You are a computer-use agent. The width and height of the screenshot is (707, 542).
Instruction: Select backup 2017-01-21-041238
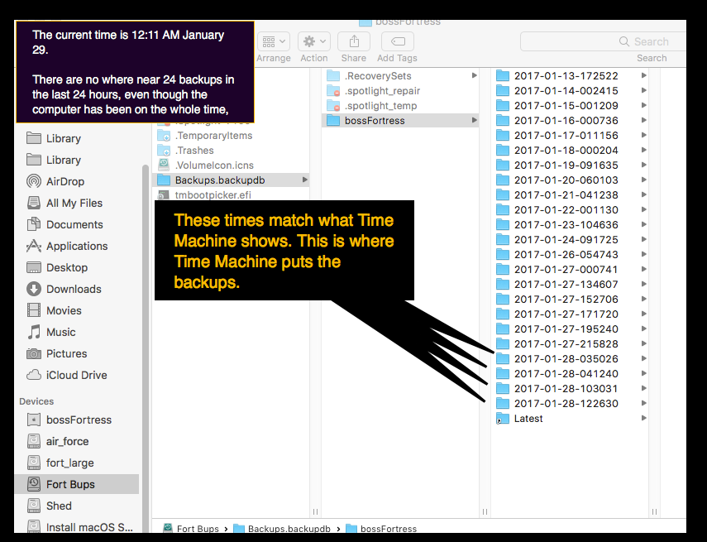(571, 195)
